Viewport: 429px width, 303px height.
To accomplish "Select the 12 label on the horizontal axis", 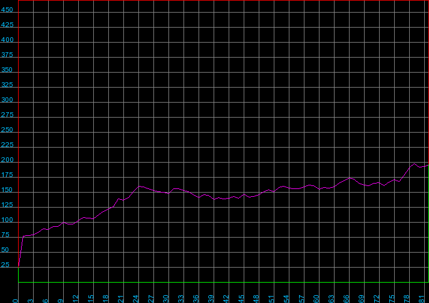I will 76,299.
